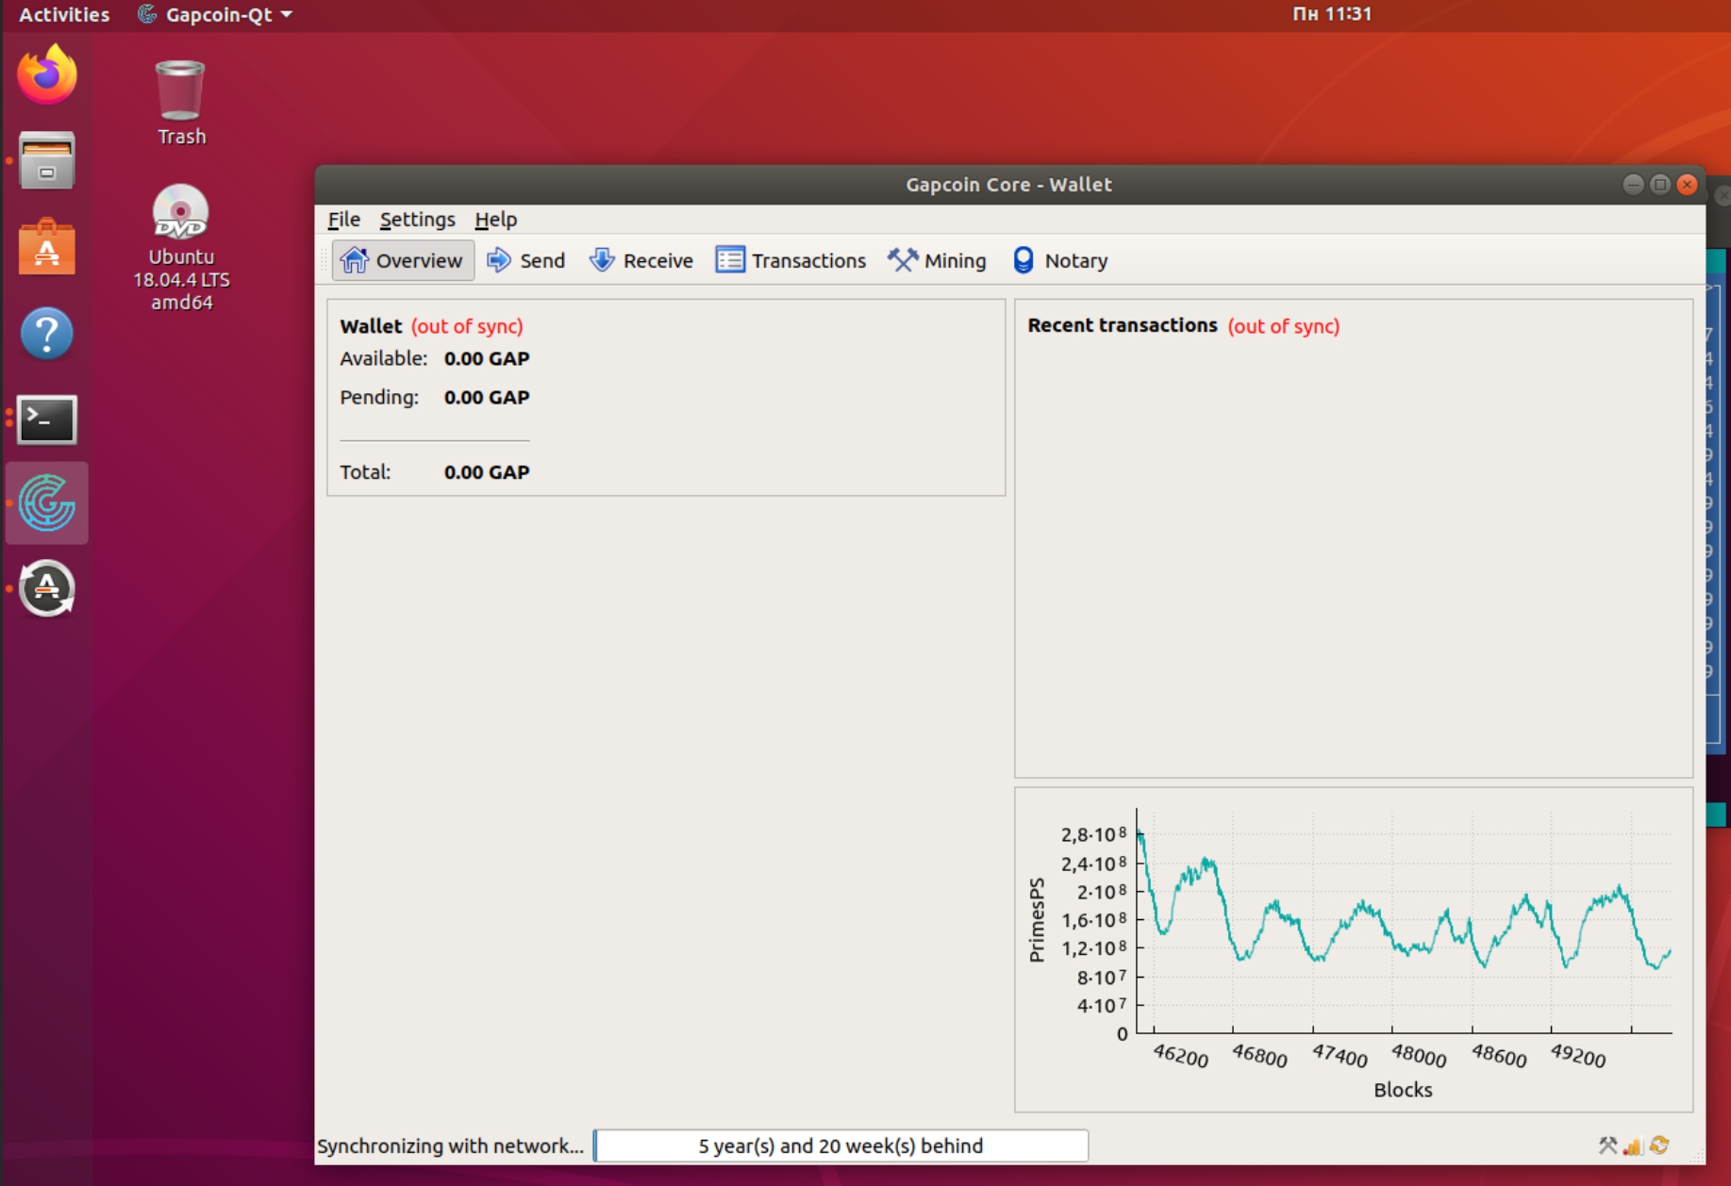This screenshot has width=1731, height=1186.
Task: Click the Gapcoin dock icon
Action: click(46, 503)
